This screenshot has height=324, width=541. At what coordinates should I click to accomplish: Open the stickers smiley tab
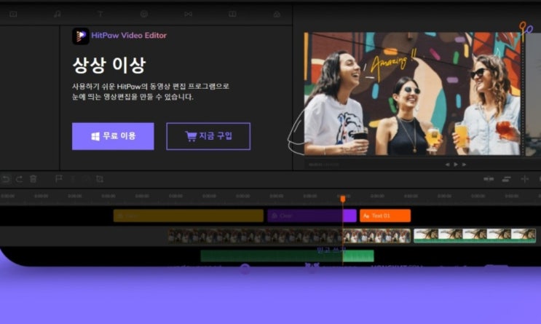click(144, 14)
